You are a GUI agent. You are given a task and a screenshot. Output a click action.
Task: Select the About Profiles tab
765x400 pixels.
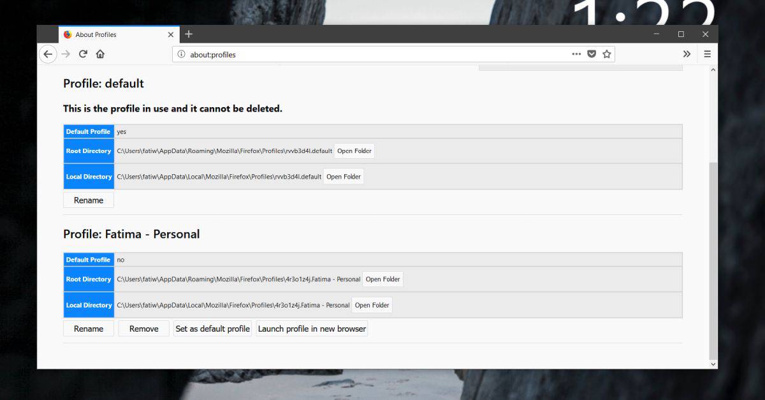(x=119, y=34)
